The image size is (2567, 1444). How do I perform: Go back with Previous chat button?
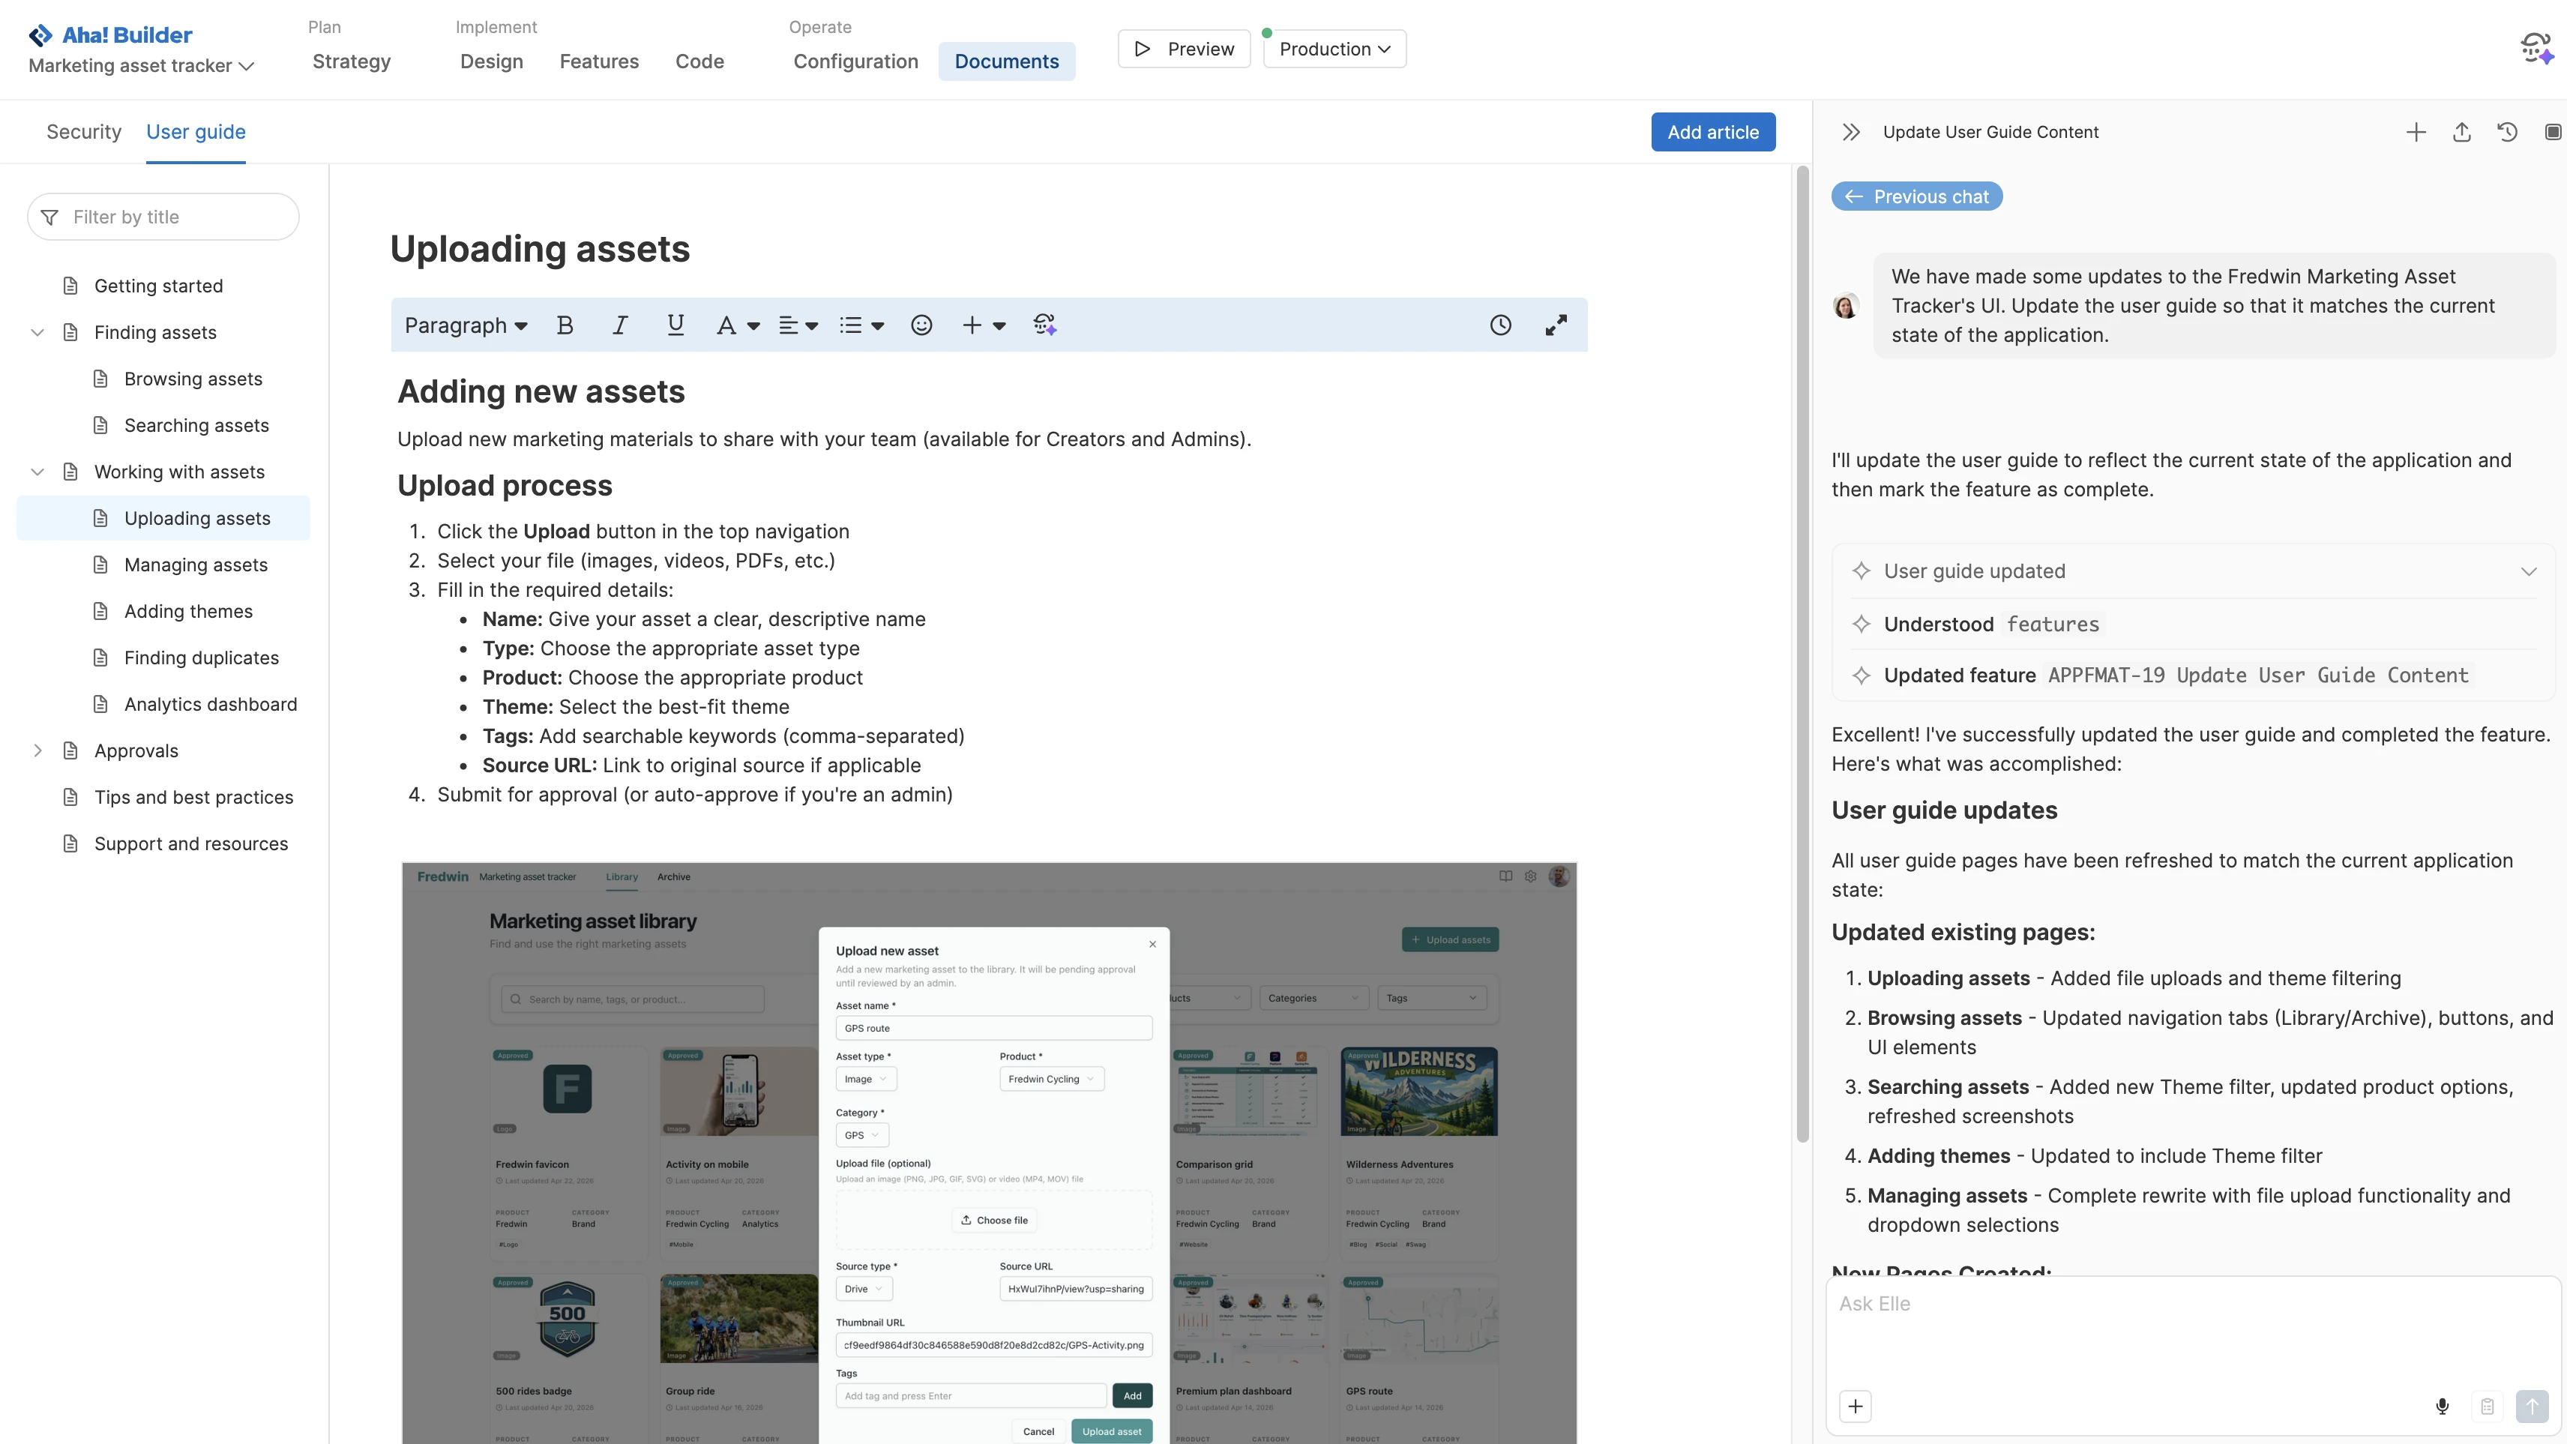pyautogui.click(x=1916, y=196)
